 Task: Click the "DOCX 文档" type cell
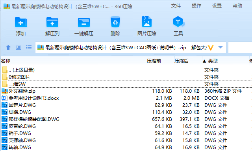[217, 98]
